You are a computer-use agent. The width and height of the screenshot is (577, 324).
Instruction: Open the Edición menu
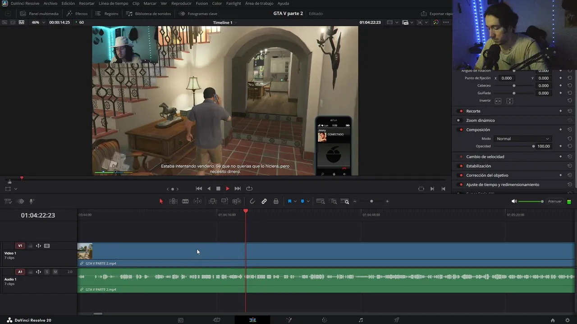pos(68,4)
